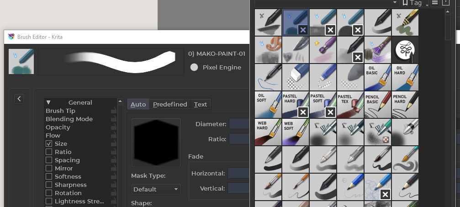The image size is (460, 207).
Task: Open the Tag dropdown in presets panel
Action: coord(415,3)
